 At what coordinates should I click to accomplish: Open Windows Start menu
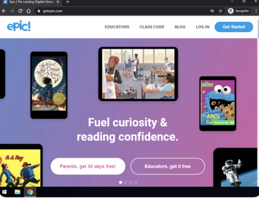coord(4,192)
